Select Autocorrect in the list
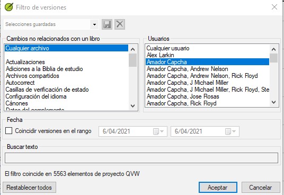This screenshot has width=284, height=195. pyautogui.click(x=66, y=83)
